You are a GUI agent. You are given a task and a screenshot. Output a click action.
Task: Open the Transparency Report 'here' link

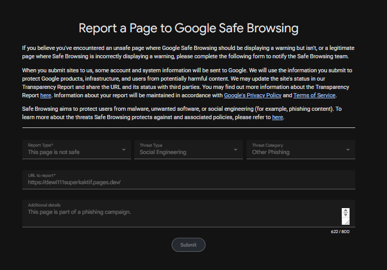point(46,95)
